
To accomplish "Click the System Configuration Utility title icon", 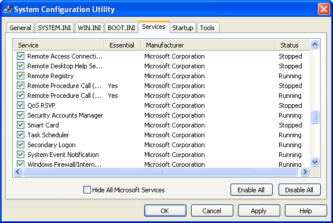I will (8, 9).
